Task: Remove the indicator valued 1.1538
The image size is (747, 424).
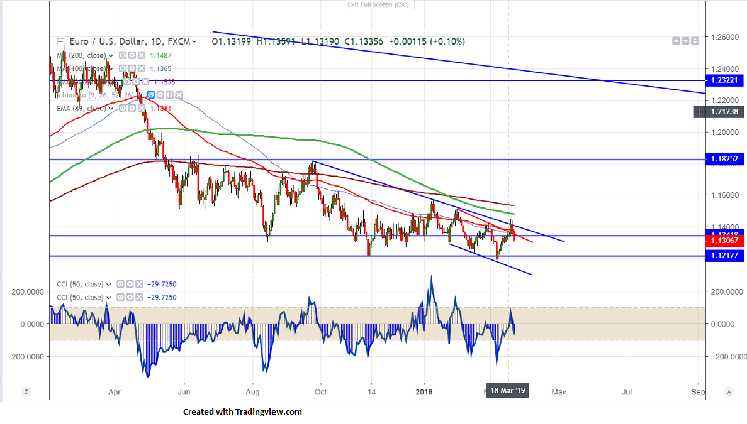Action: pos(145,82)
